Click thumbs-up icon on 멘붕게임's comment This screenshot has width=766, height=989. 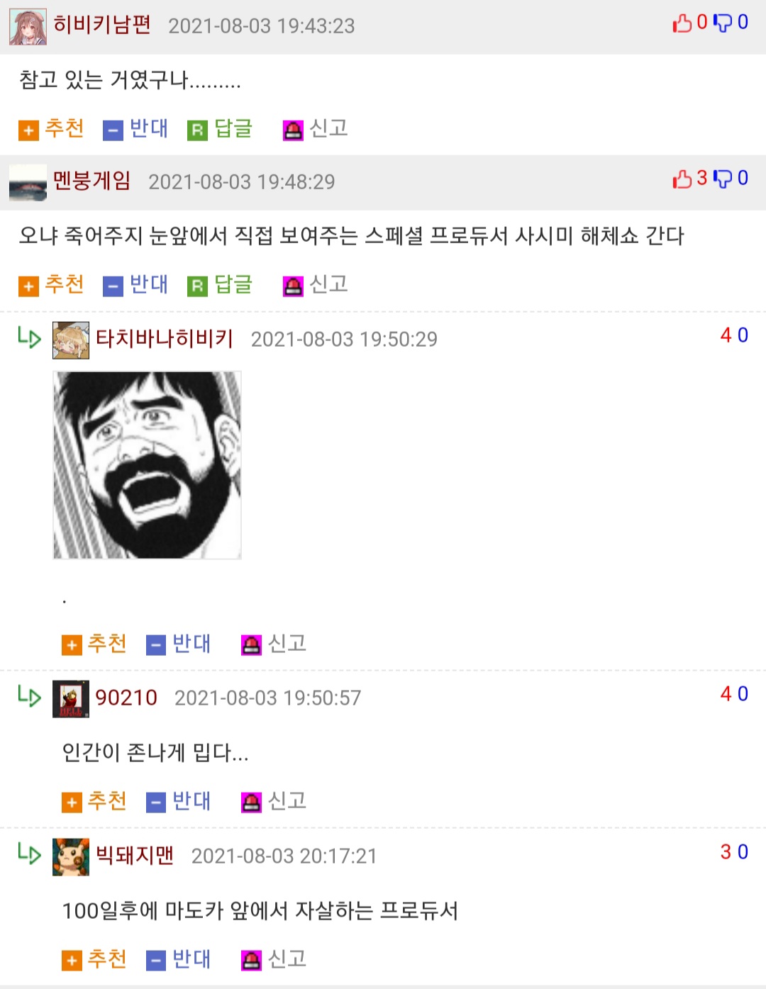coord(682,179)
